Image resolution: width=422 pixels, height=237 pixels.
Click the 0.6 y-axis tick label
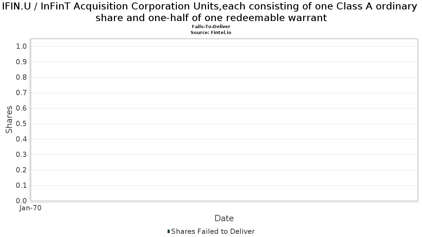[21, 108]
